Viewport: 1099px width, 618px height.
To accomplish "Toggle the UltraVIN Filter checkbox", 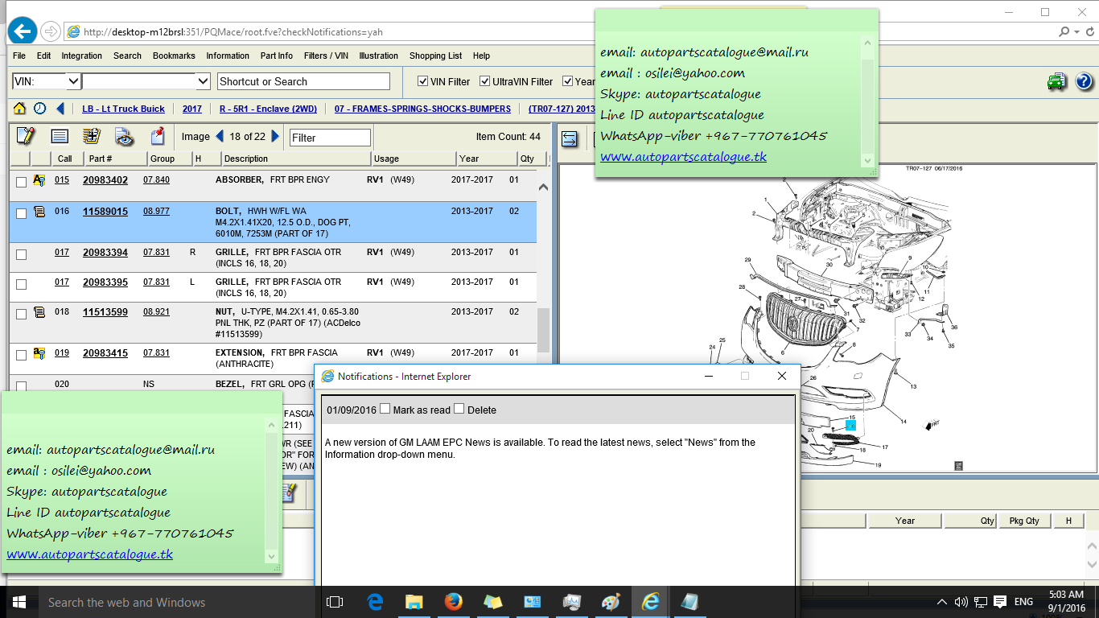I will click(484, 81).
